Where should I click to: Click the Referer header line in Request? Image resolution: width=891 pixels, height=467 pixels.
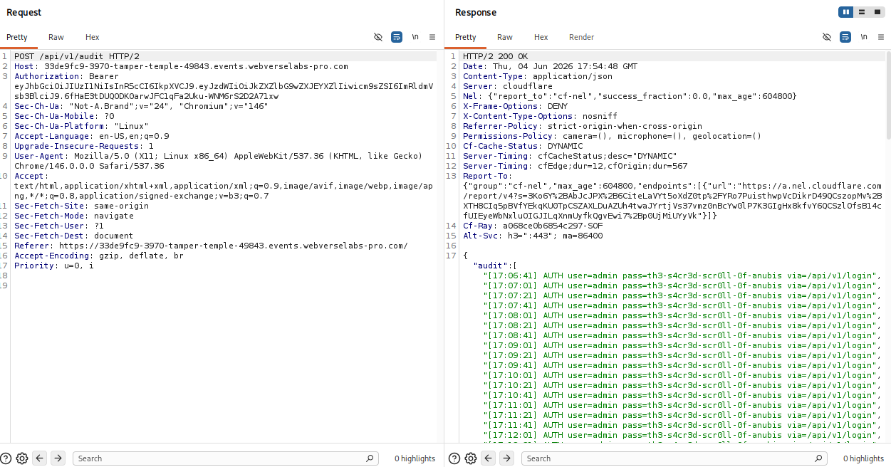211,246
